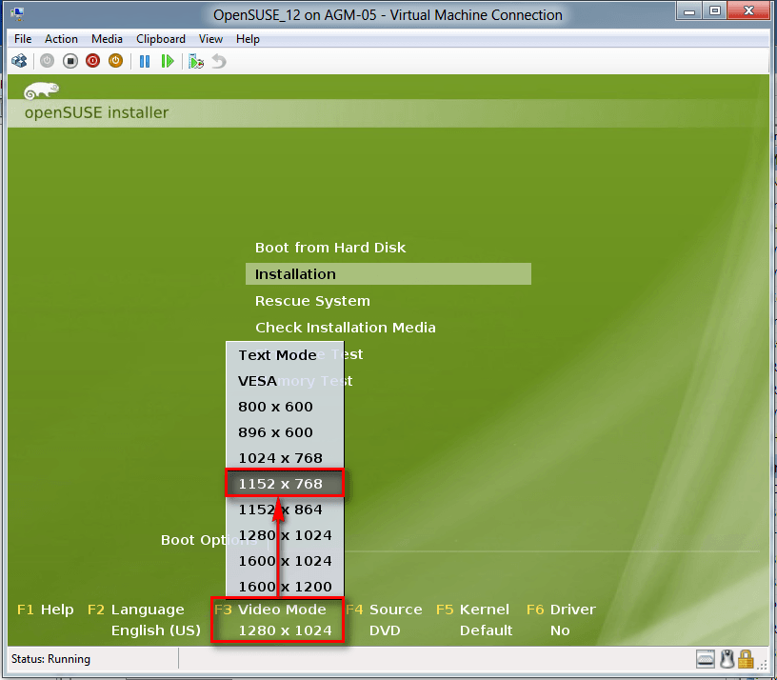The image size is (777, 680).
Task: Pick 800 x 600 resolution option
Action: coord(275,407)
